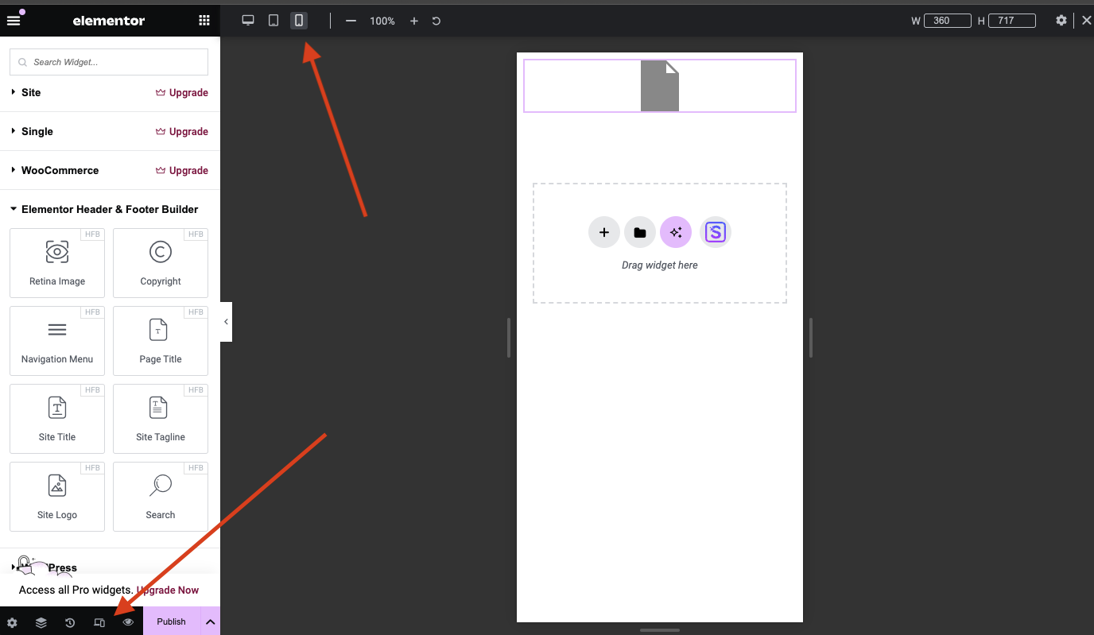Add new section with plus button
Image resolution: width=1094 pixels, height=635 pixels.
click(603, 233)
